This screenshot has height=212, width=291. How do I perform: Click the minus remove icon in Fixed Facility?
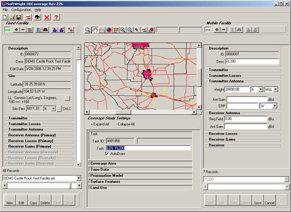click(x=23, y=30)
